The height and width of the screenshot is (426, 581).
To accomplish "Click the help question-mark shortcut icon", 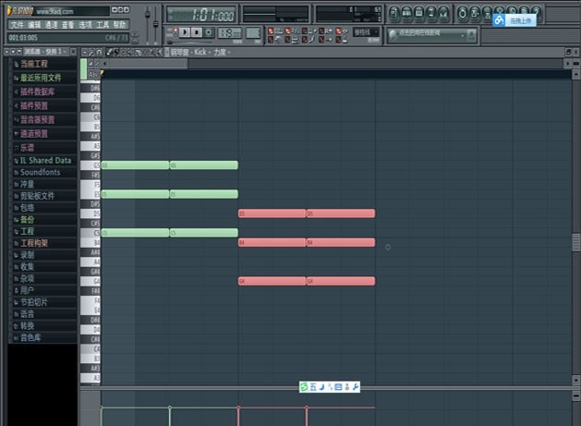I will (536, 12).
